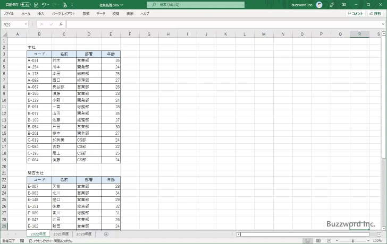Open the データ ribbon tab
The image size is (387, 244).
tap(100, 14)
